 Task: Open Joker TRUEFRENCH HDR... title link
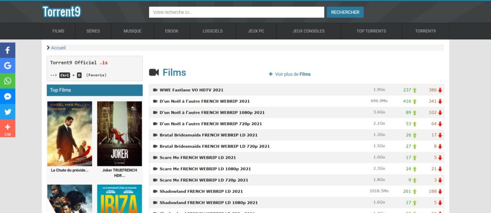click(x=119, y=173)
